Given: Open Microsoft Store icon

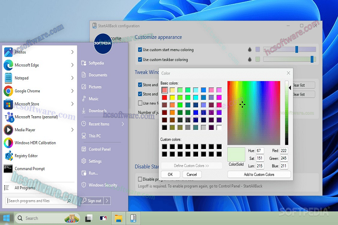Looking at the screenshot, I should (x=8, y=104).
